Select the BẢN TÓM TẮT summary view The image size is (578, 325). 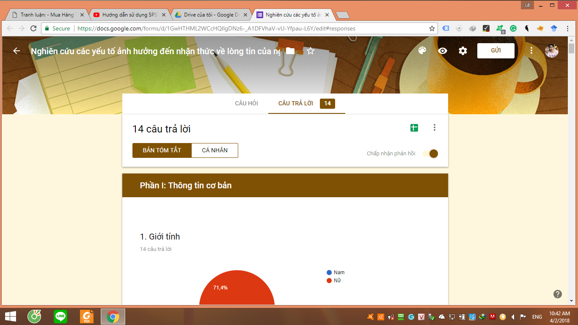162,150
